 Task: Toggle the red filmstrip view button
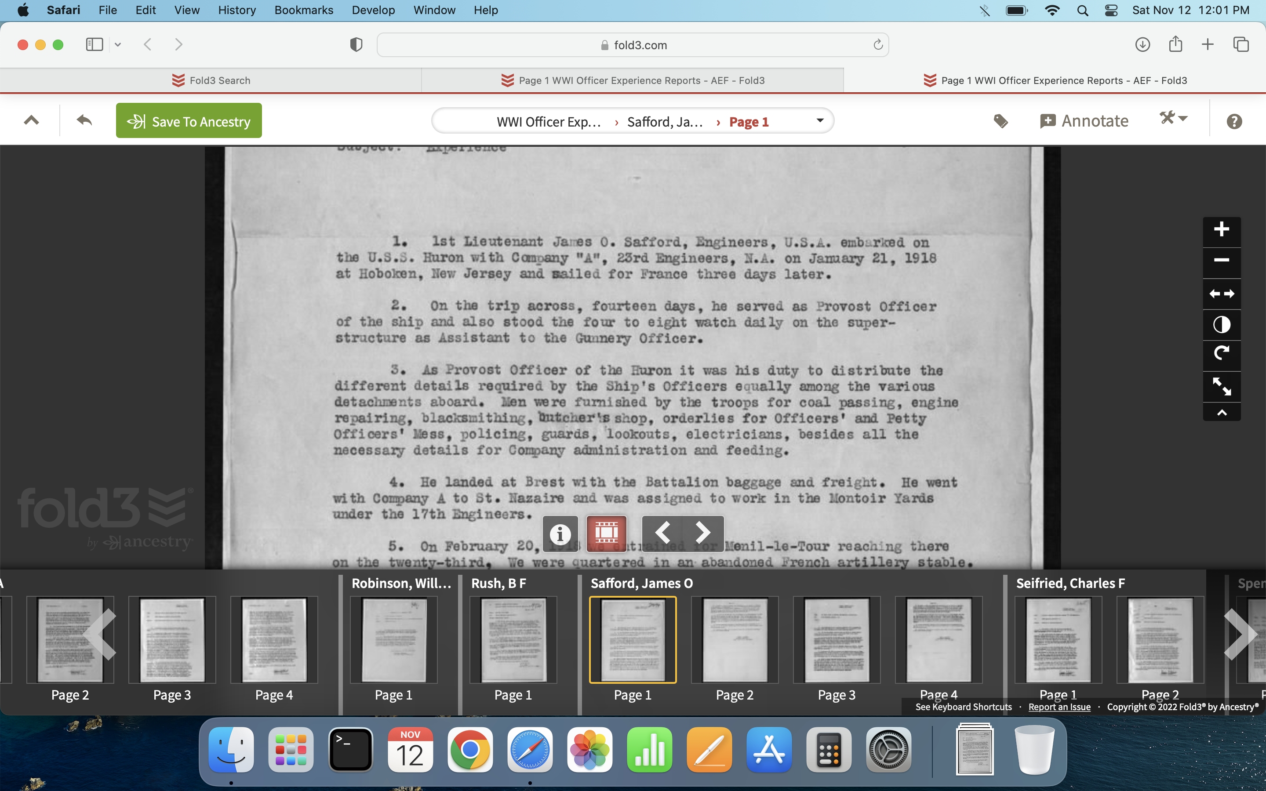pyautogui.click(x=606, y=533)
